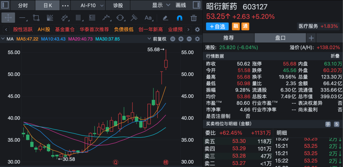
Task: Open tag settings gear icon
Action: tap(197, 29)
